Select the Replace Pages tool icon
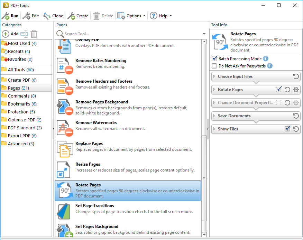This screenshot has height=240, width=303. [65, 149]
